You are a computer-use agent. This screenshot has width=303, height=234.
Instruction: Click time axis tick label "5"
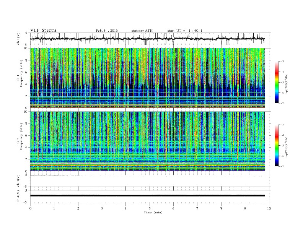(150, 208)
